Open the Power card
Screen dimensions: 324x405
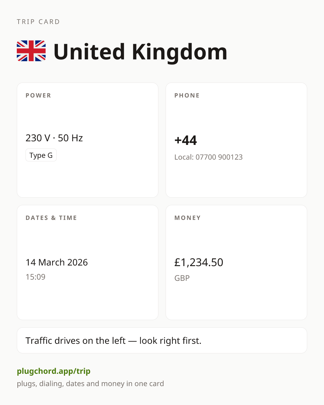coord(88,140)
